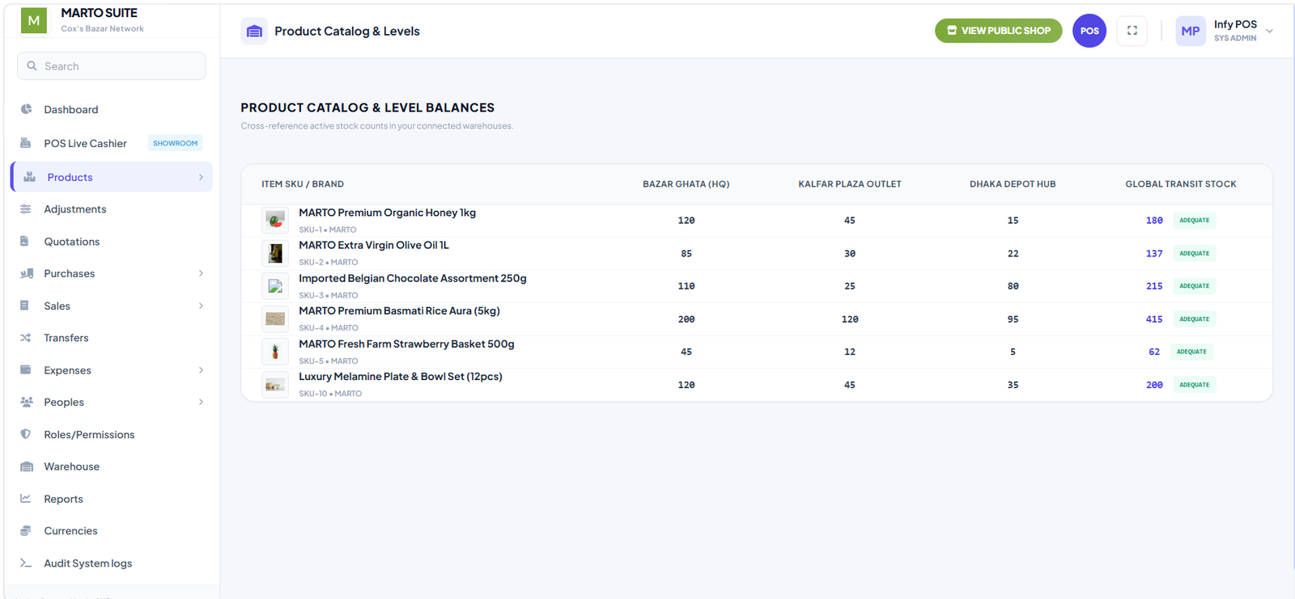
Task: Click the Dashboard pie chart icon
Action: (x=26, y=109)
